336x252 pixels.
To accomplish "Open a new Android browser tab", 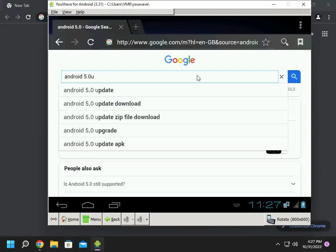I will (x=136, y=27).
